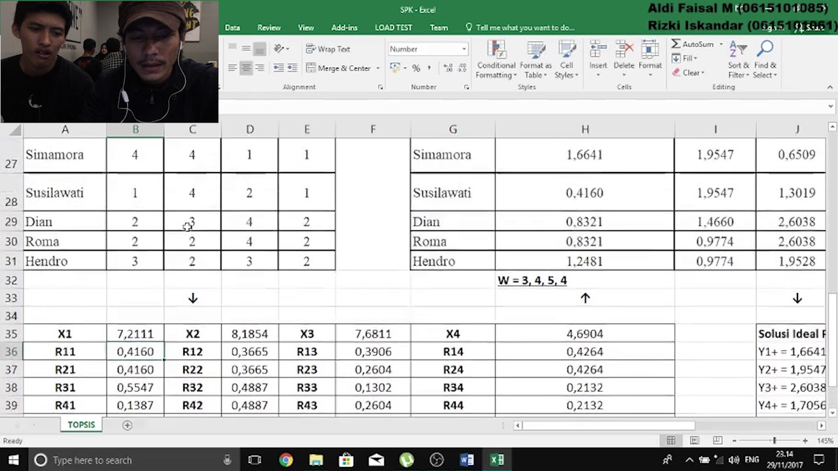
Task: Open the Add-ins ribbon tab
Action: point(344,27)
